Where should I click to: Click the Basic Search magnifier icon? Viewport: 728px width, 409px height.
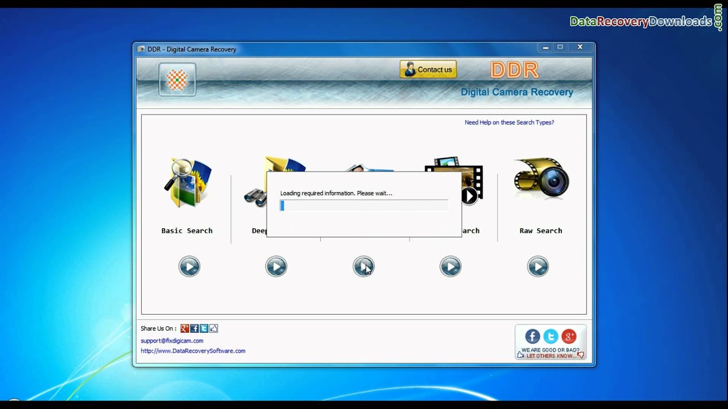[x=188, y=183]
